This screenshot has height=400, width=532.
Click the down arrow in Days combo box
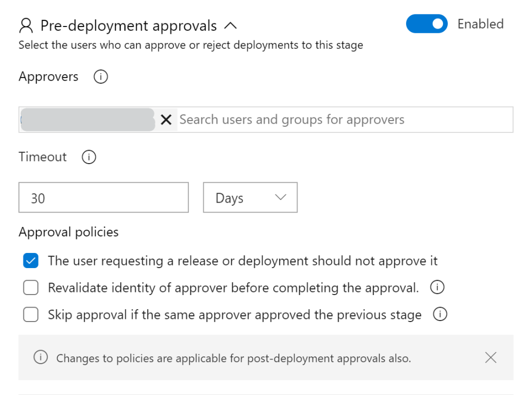click(x=280, y=197)
